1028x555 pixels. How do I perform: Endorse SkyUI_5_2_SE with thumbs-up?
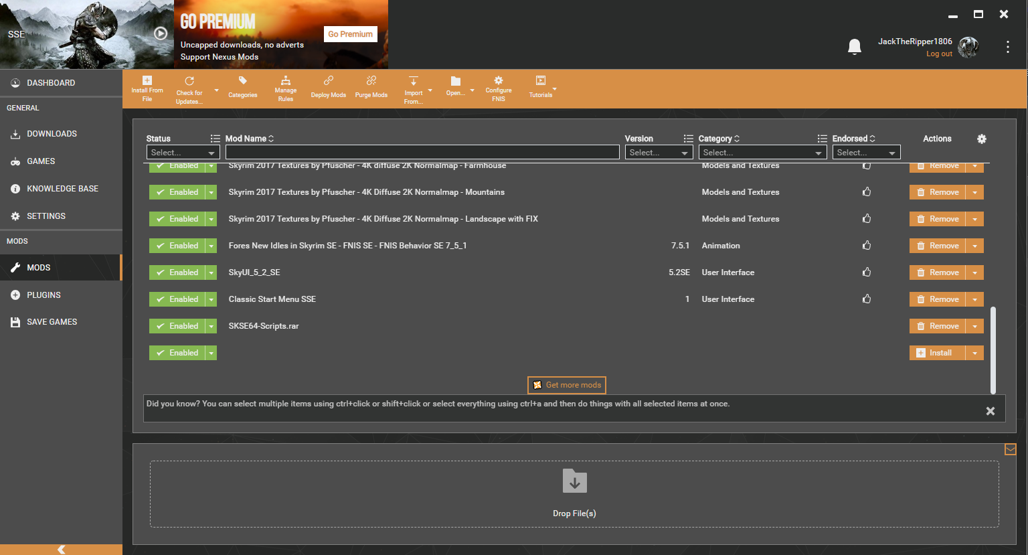coord(867,272)
